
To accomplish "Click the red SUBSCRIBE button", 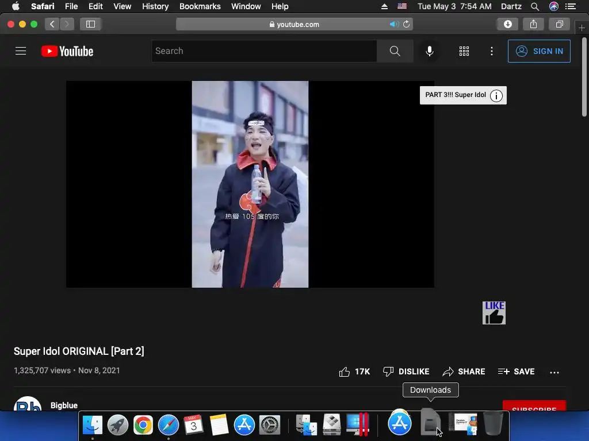I will [x=534, y=406].
